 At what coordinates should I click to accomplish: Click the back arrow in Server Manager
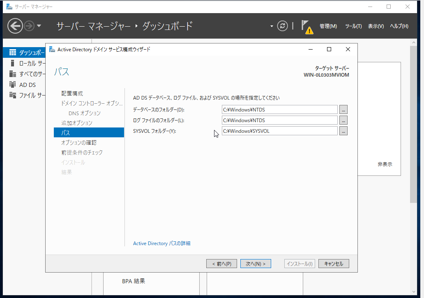(15, 26)
